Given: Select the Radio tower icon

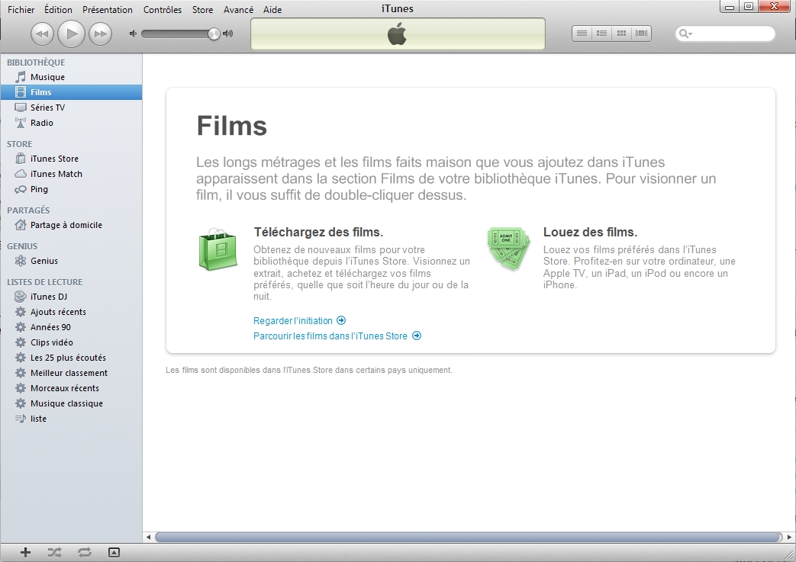Looking at the screenshot, I should pyautogui.click(x=21, y=123).
